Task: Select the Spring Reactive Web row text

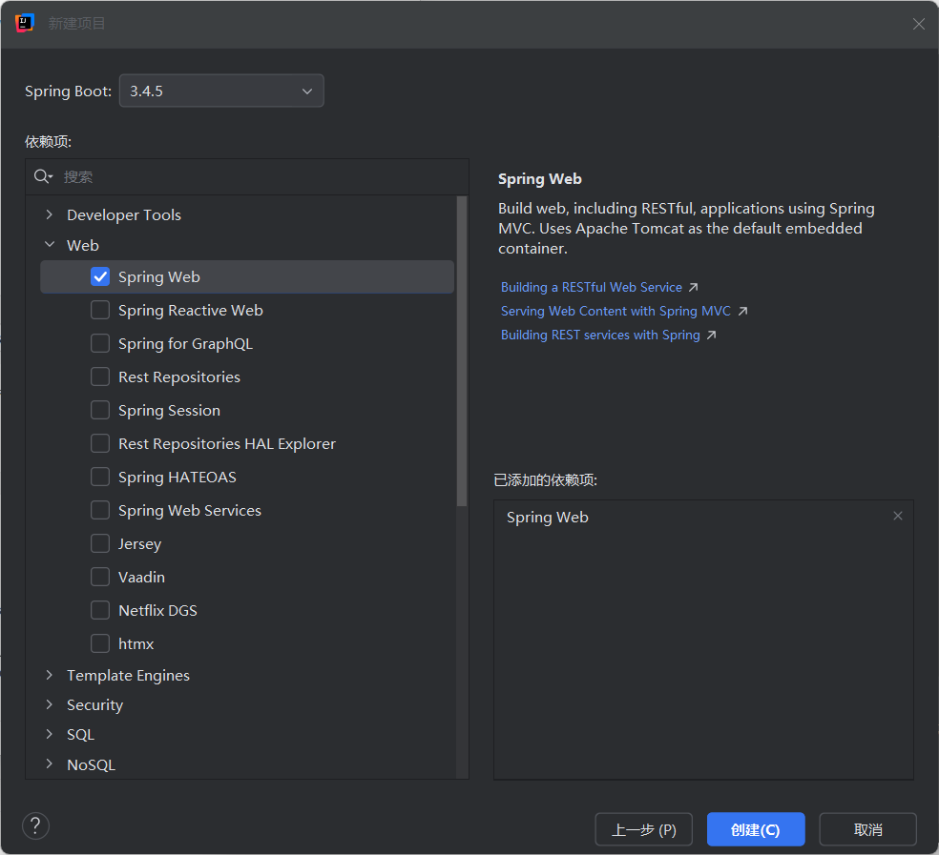Action: (191, 311)
